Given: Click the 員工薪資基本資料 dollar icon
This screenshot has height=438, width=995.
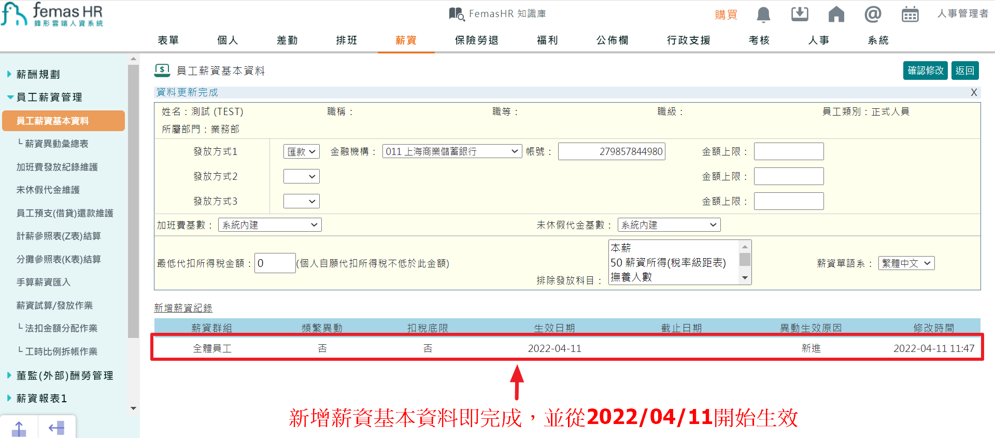Looking at the screenshot, I should click(x=162, y=70).
